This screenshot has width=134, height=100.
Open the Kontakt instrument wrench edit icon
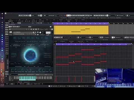tap(11, 32)
